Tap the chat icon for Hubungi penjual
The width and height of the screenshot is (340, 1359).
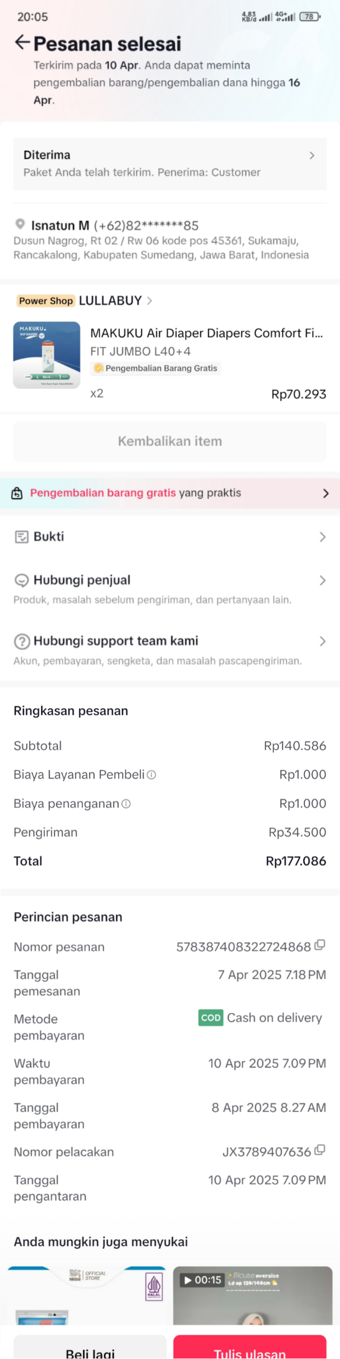[x=22, y=580]
